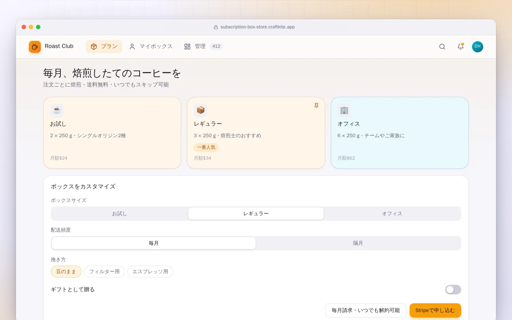512x320 pixels.
Task: Toggle the ギフトとして贈る switch
Action: click(x=453, y=290)
